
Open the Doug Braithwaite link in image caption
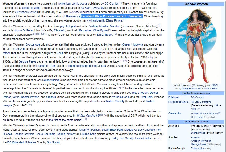point(191,89)
